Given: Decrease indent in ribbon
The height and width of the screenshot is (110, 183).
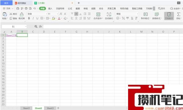Looking at the screenshot, I should [x=85, y=14].
